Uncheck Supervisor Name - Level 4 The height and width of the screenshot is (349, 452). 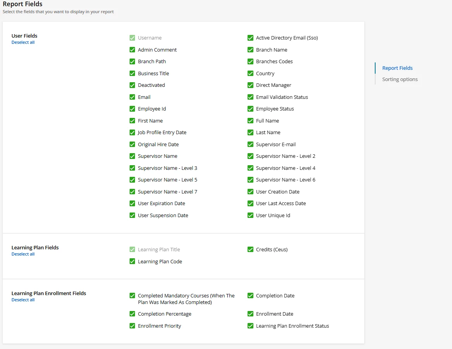(x=250, y=168)
